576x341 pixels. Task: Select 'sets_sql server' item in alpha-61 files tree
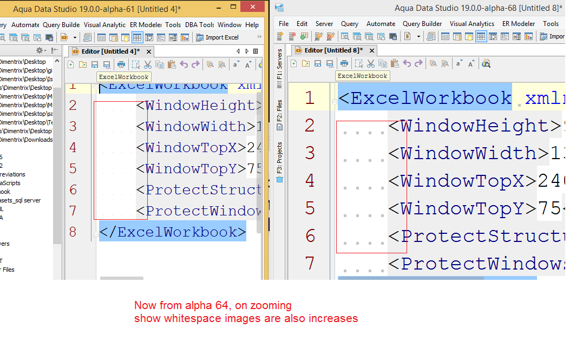(20, 200)
